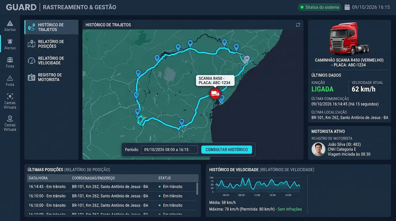Open Histórico de Trajetos in the side menu

click(51, 27)
